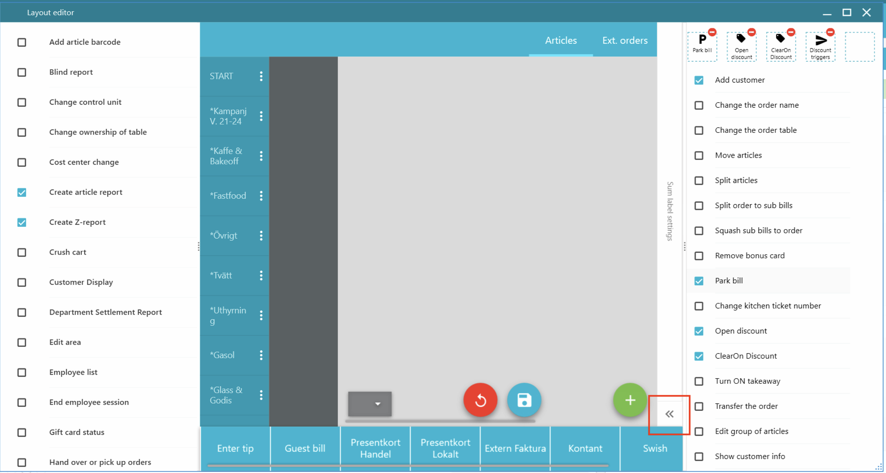Open three-dot options for *Gasol category
Image resolution: width=886 pixels, height=473 pixels.
(261, 355)
